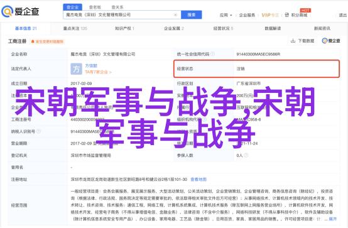Open the 基本信息 21 tab
This screenshot has height=228, width=348.
pyautogui.click(x=26, y=28)
